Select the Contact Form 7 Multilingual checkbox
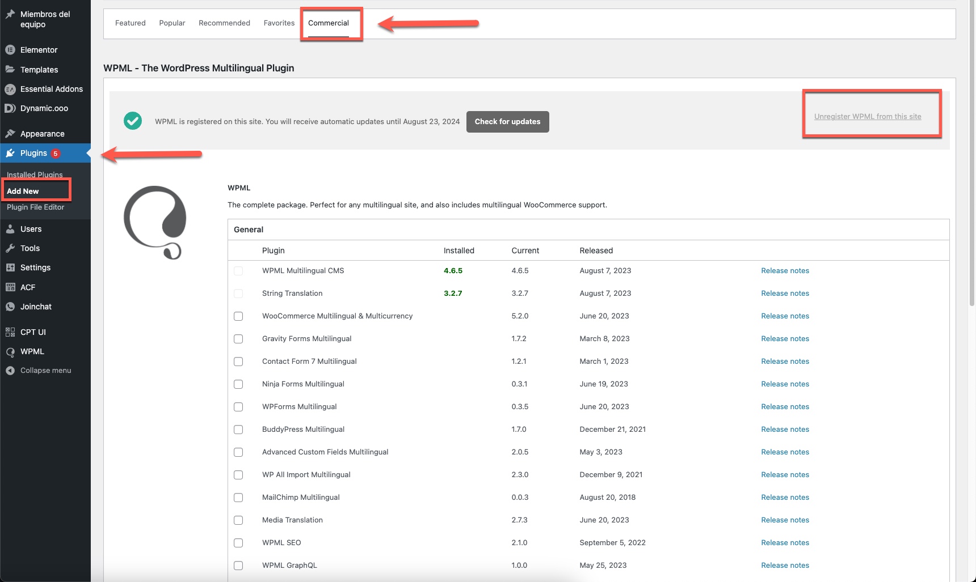Viewport: 976px width, 582px height. [x=238, y=362]
